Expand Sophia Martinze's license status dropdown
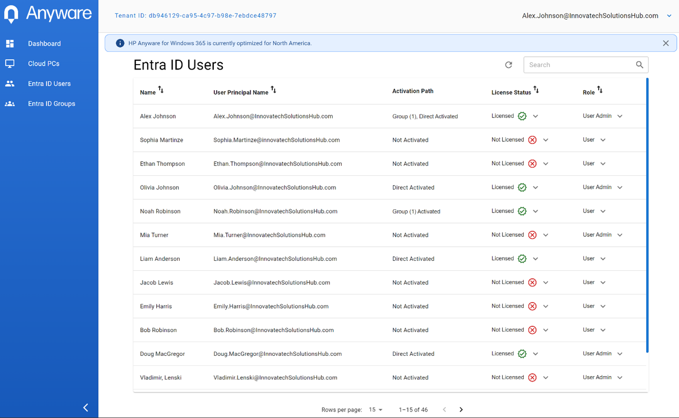This screenshot has width=679, height=418. pyautogui.click(x=546, y=140)
